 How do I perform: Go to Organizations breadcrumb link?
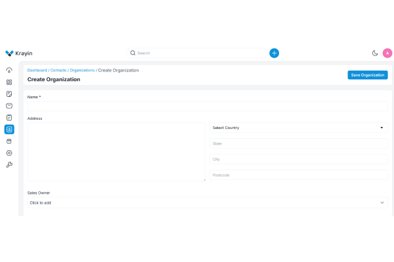[x=82, y=70]
